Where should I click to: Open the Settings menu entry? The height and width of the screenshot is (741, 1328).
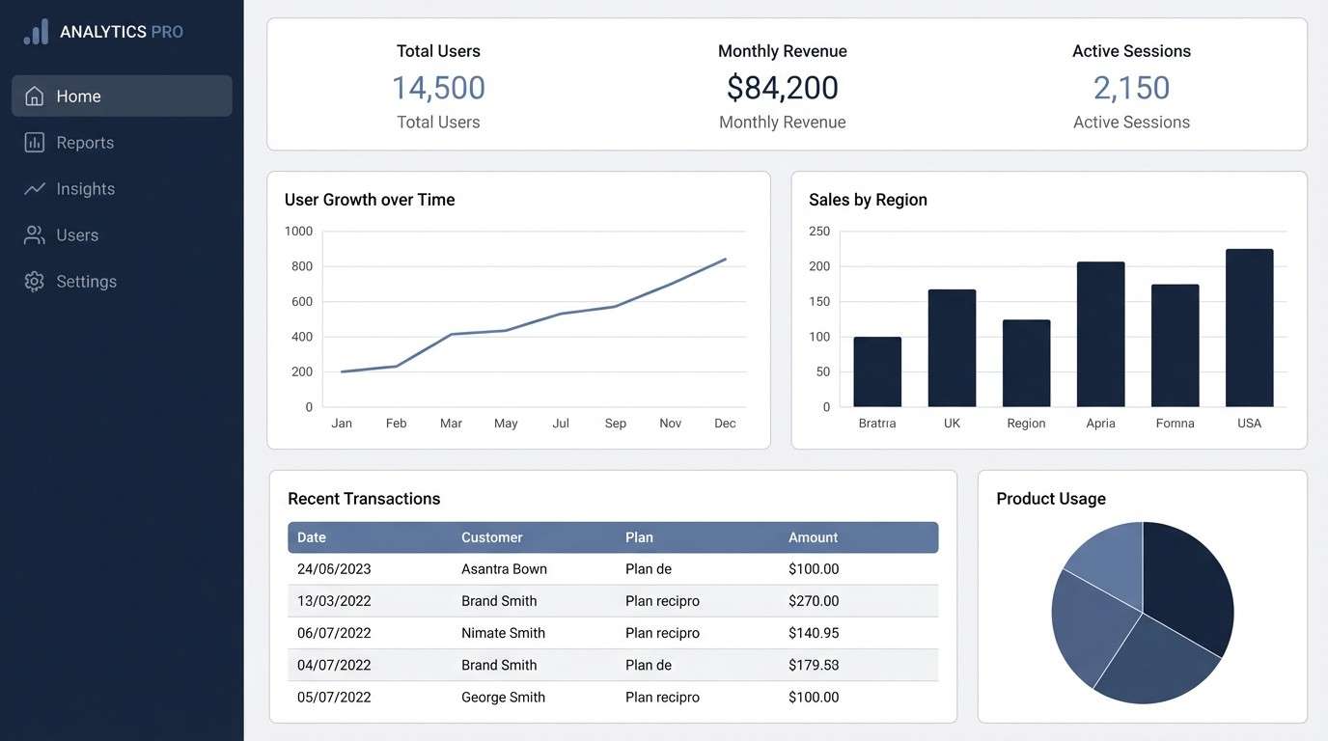pyautogui.click(x=86, y=281)
